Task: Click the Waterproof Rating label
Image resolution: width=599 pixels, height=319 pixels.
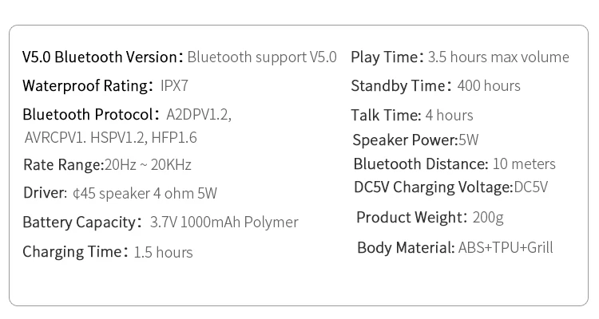Action: (88, 85)
